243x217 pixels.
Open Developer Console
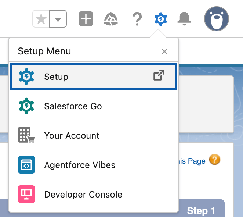pyautogui.click(x=94, y=194)
